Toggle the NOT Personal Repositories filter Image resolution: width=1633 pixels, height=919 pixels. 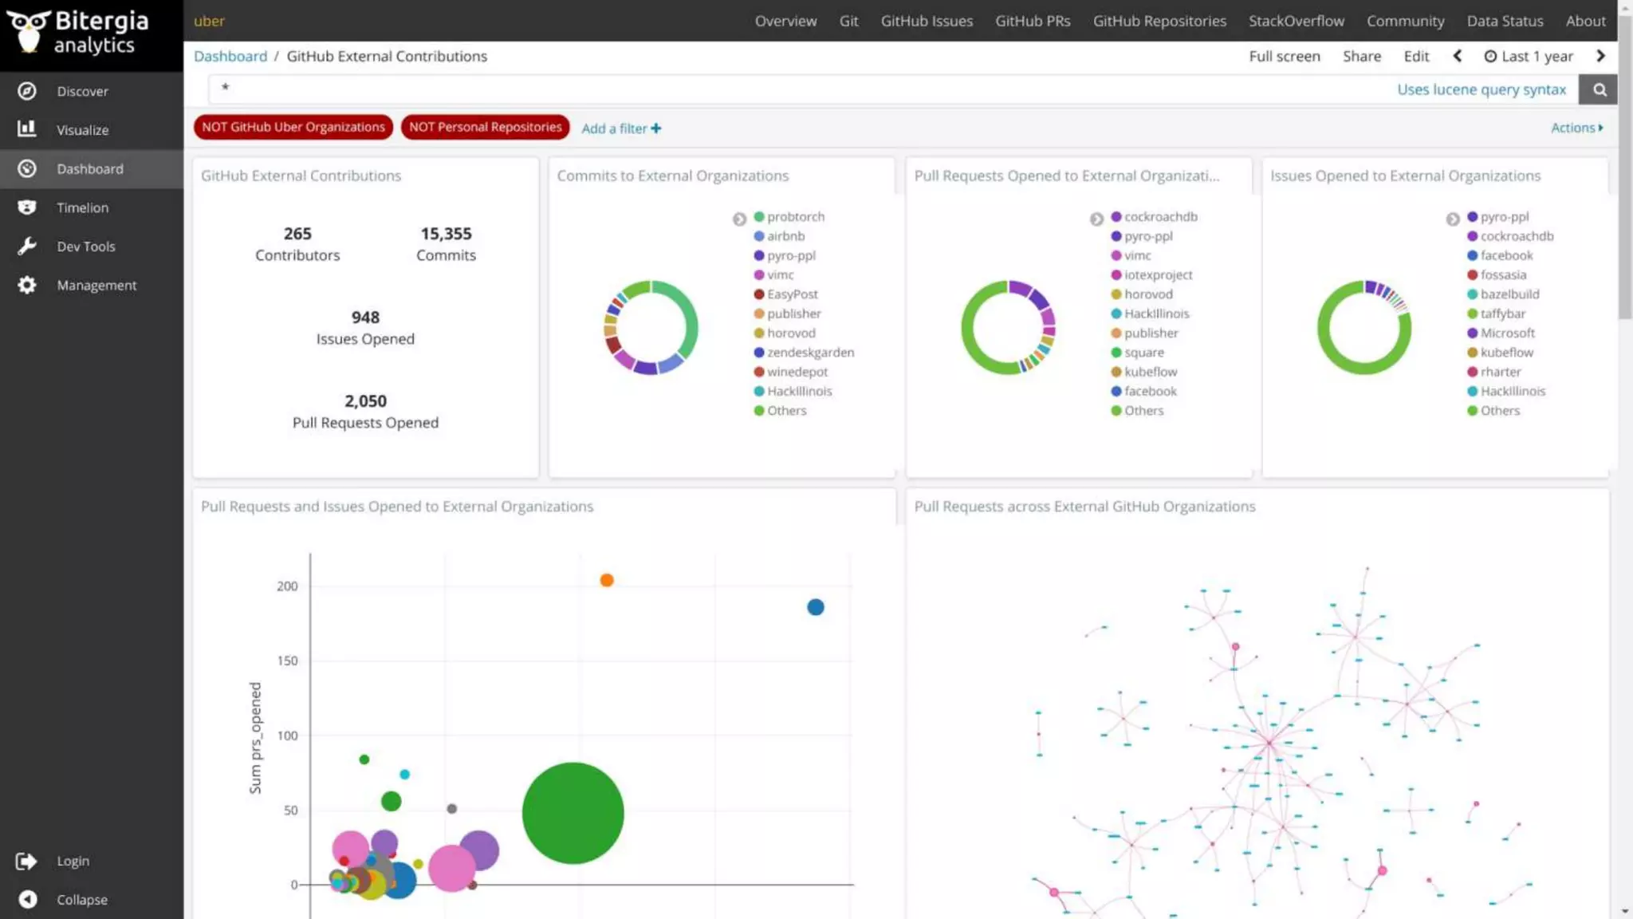pos(485,127)
